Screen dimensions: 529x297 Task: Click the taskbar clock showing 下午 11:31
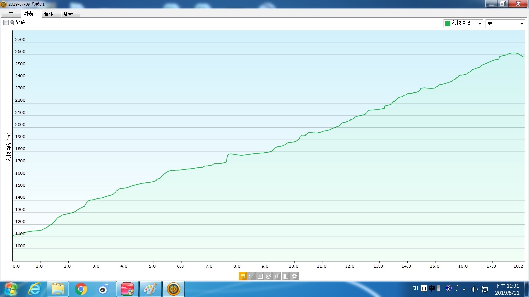tap(507, 289)
